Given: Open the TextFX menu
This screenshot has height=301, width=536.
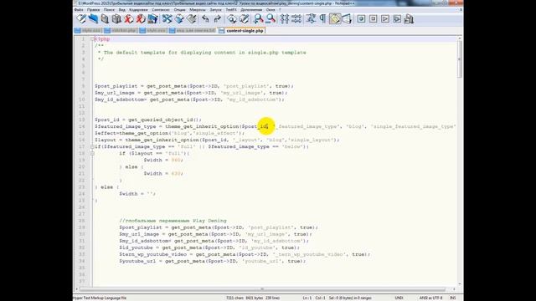Looking at the screenshot, I should (231, 10).
